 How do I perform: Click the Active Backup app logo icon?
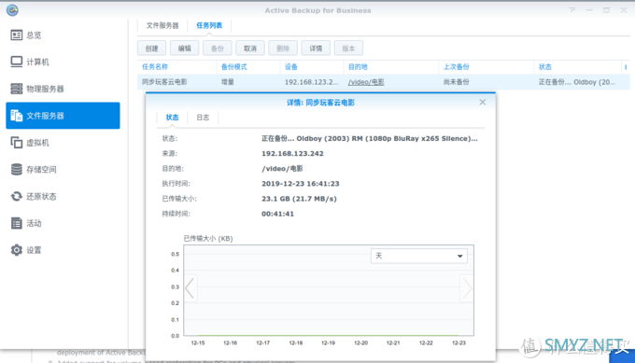point(12,9)
